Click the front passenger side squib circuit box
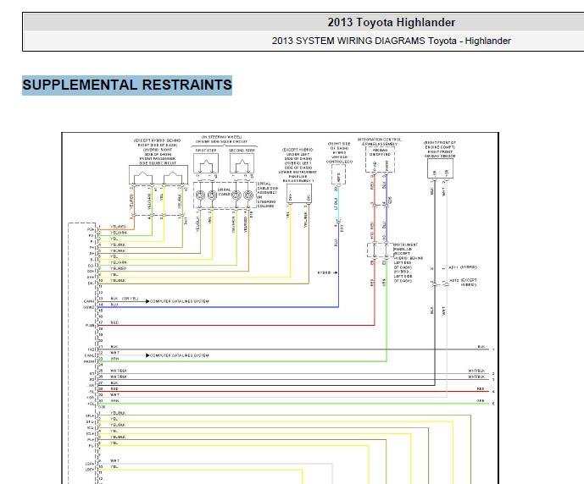 (x=159, y=174)
